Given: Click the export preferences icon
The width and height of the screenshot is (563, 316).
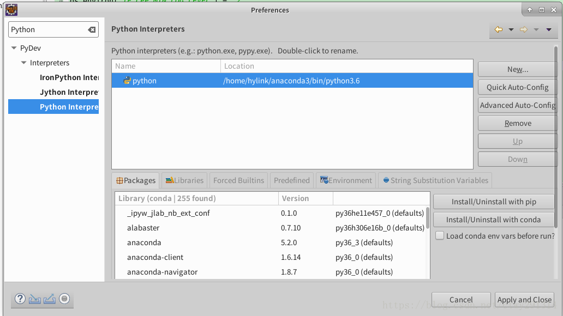Looking at the screenshot, I should pyautogui.click(x=50, y=299).
